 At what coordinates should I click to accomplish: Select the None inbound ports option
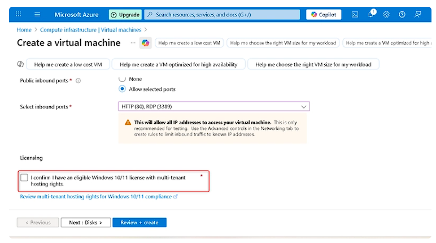click(x=122, y=79)
